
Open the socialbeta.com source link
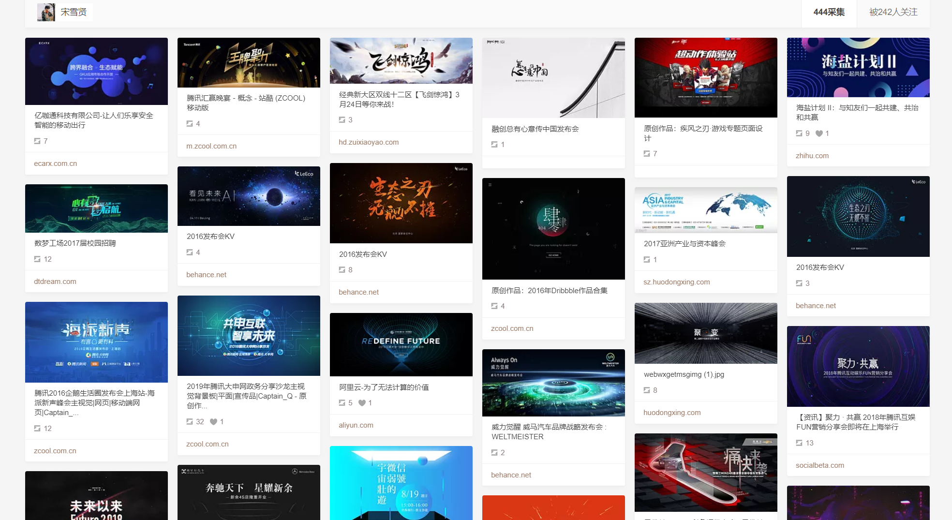820,465
